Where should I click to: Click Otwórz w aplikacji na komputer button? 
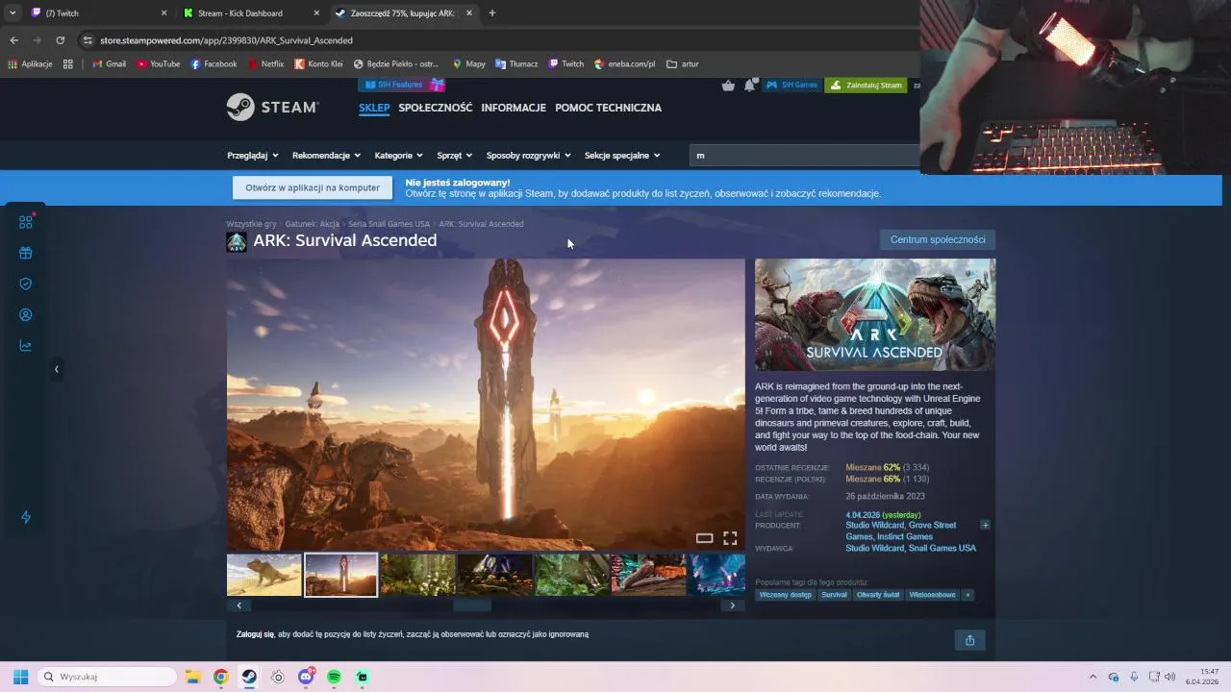click(x=313, y=187)
